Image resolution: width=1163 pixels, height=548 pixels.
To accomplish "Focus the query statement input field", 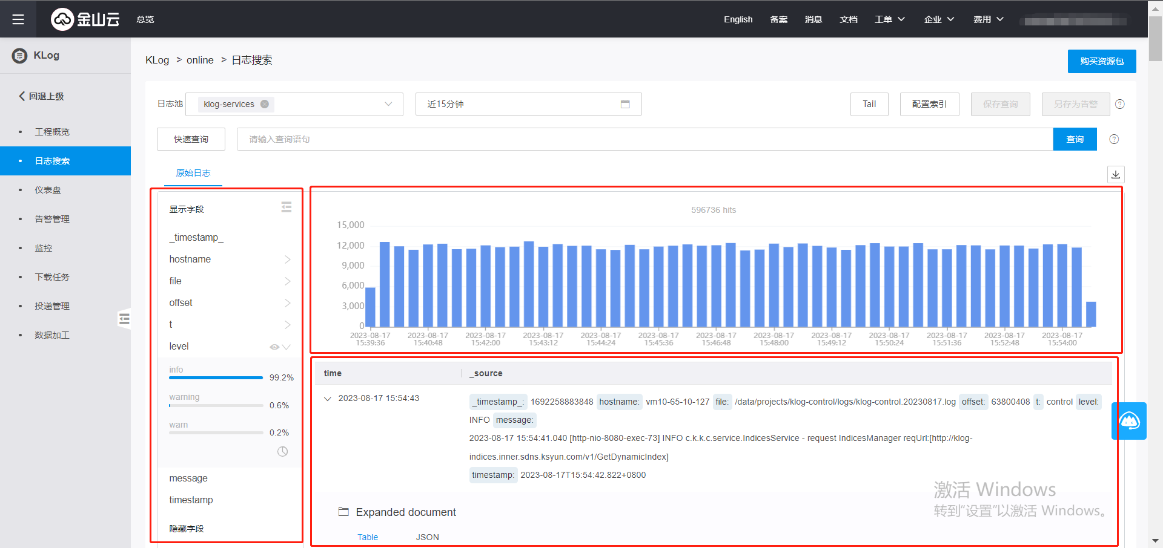I will click(x=644, y=139).
